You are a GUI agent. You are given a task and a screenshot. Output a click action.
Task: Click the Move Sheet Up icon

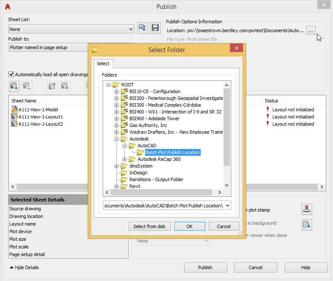pos(52,86)
